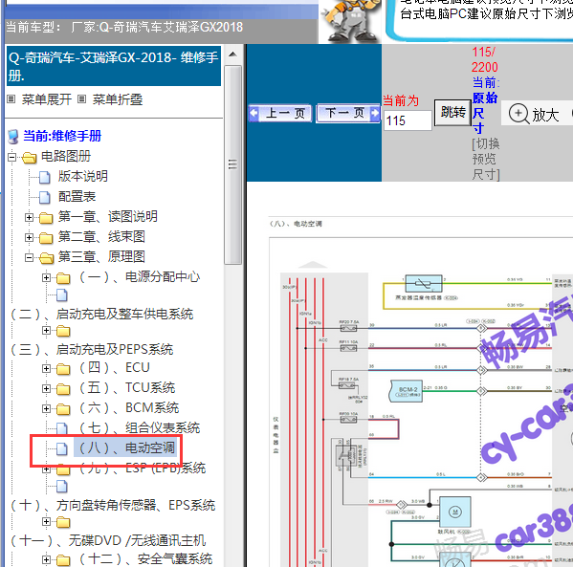Image resolution: width=573 pixels, height=567 pixels.
Task: Collapse the 电路图册 tree node
Action: point(12,157)
